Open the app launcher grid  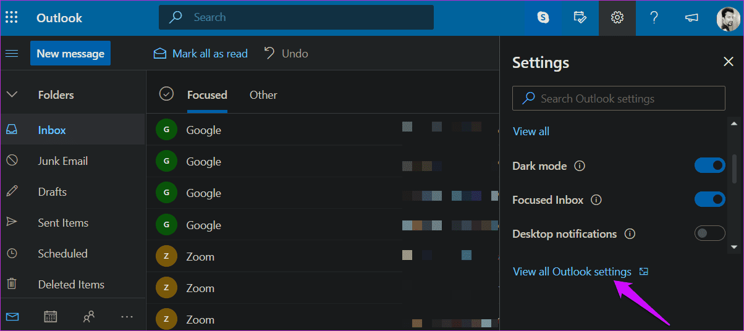(x=12, y=17)
